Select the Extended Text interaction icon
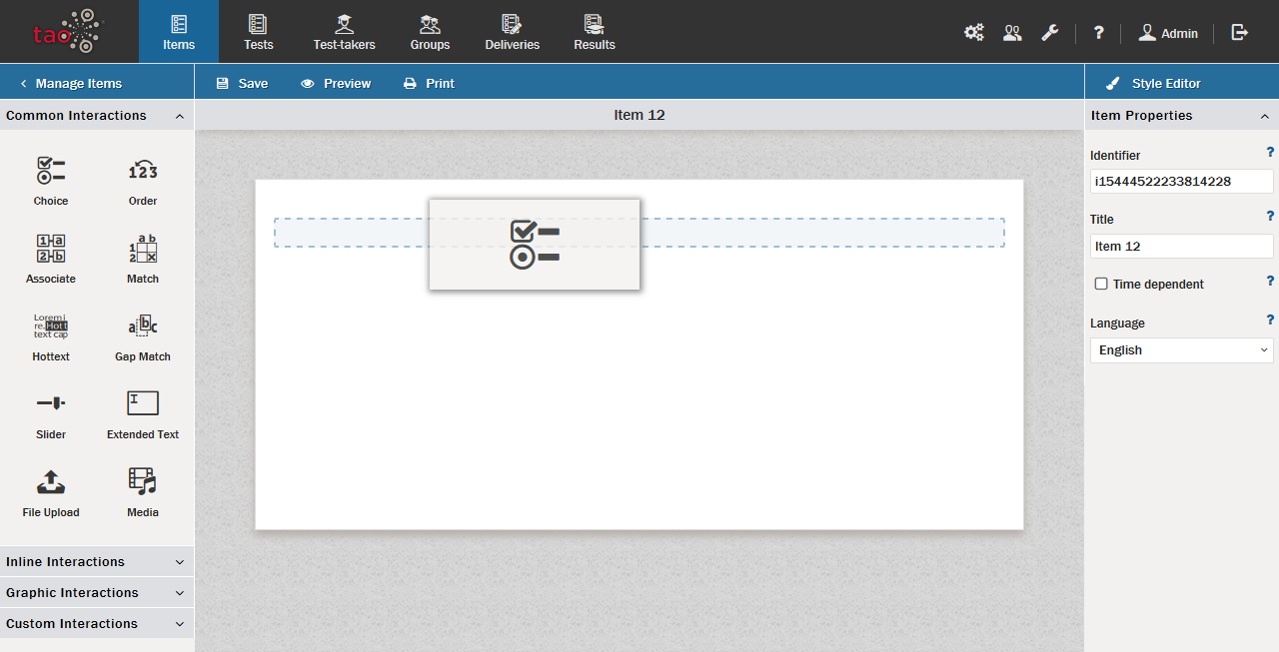Screen dimensions: 1279x652 [x=143, y=404]
